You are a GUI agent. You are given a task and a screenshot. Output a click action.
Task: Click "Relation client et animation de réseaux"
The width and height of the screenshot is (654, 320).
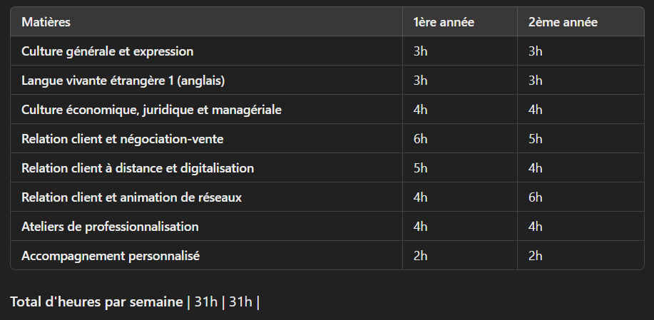pos(131,197)
